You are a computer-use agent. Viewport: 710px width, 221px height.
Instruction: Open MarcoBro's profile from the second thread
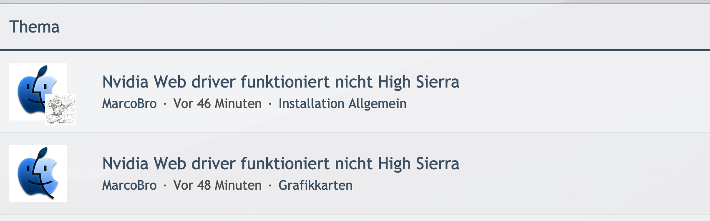pyautogui.click(x=129, y=186)
